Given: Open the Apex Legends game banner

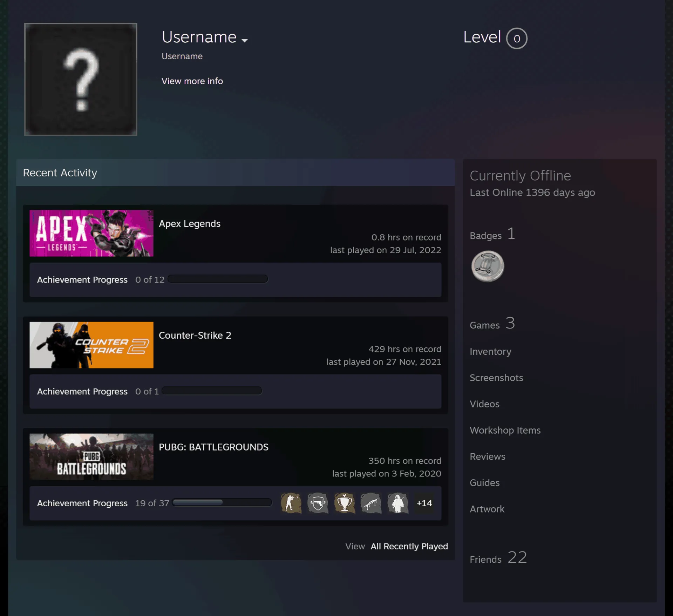Looking at the screenshot, I should pos(91,233).
